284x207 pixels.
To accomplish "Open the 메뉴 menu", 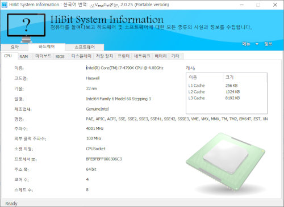I will coord(246,44).
